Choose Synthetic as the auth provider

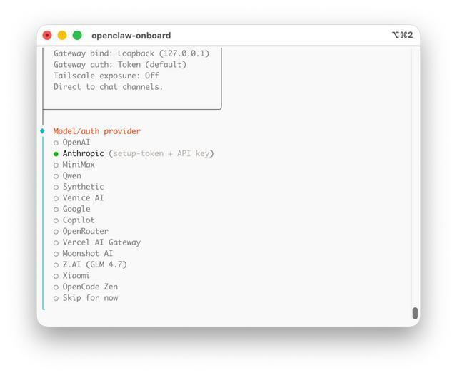[83, 187]
